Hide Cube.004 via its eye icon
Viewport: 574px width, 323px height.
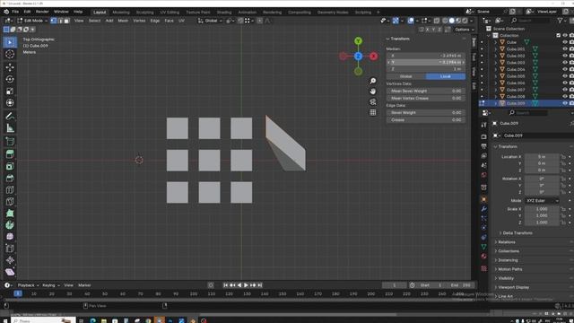(565, 69)
